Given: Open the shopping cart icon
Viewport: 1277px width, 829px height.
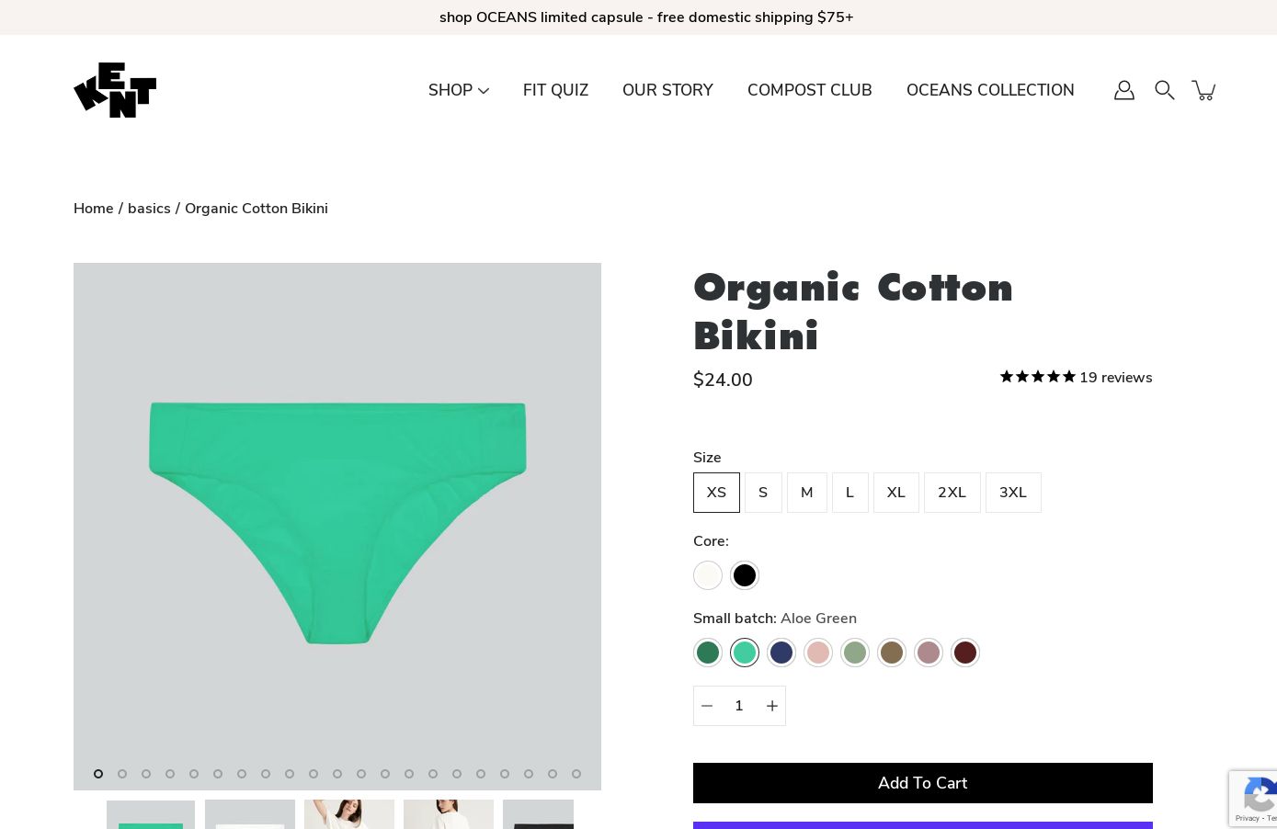Looking at the screenshot, I should [1204, 90].
